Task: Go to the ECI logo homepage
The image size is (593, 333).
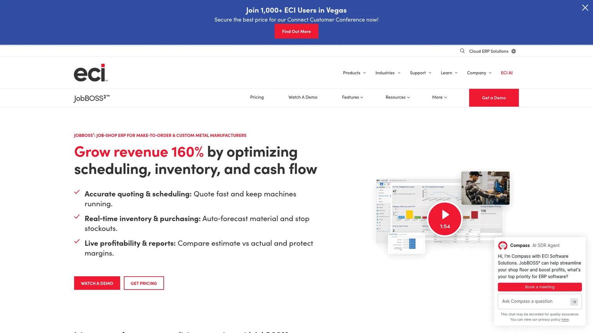Action: [90, 73]
